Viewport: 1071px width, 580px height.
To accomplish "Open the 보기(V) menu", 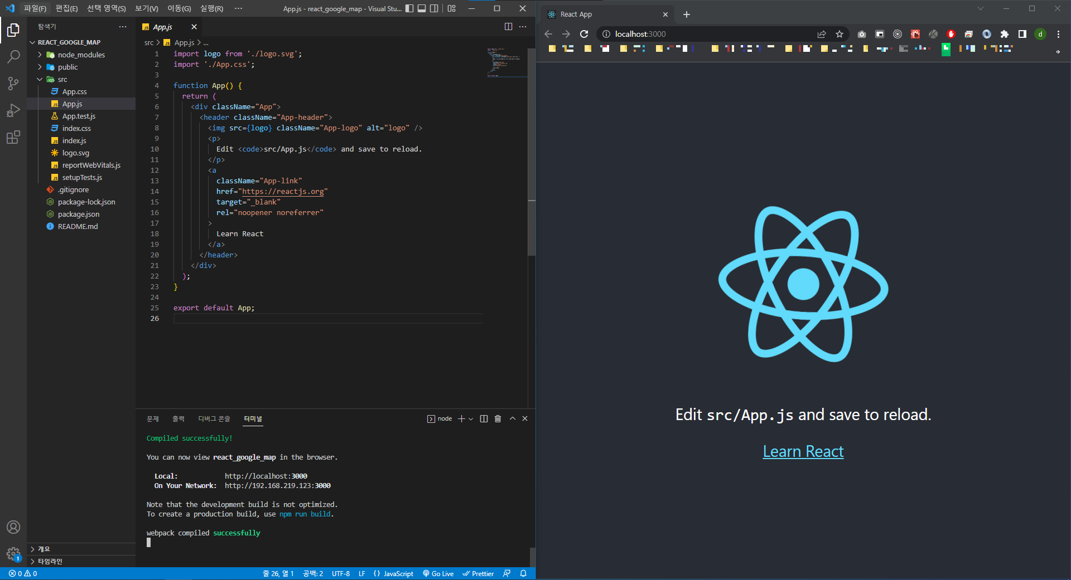I will 147,8.
